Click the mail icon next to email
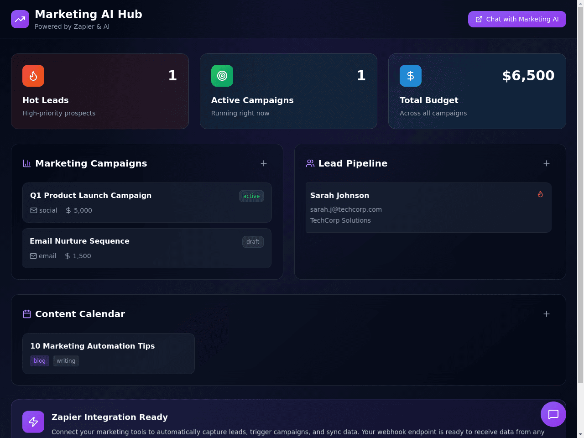Viewport: 584px width, 438px height. click(33, 256)
